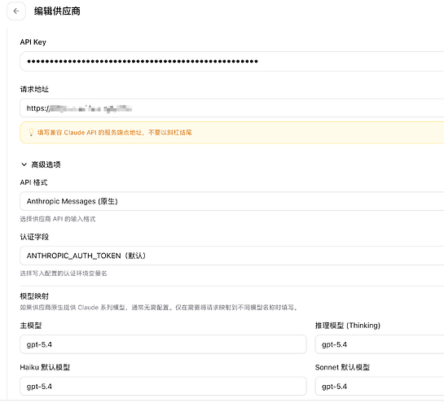
Task: Collapse the 高级选项 chevron
Action: coord(24,164)
